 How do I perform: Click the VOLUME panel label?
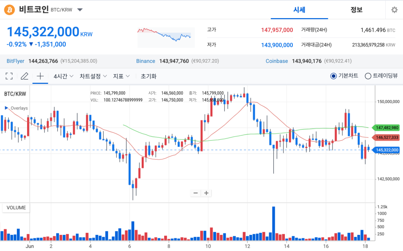point(16,208)
